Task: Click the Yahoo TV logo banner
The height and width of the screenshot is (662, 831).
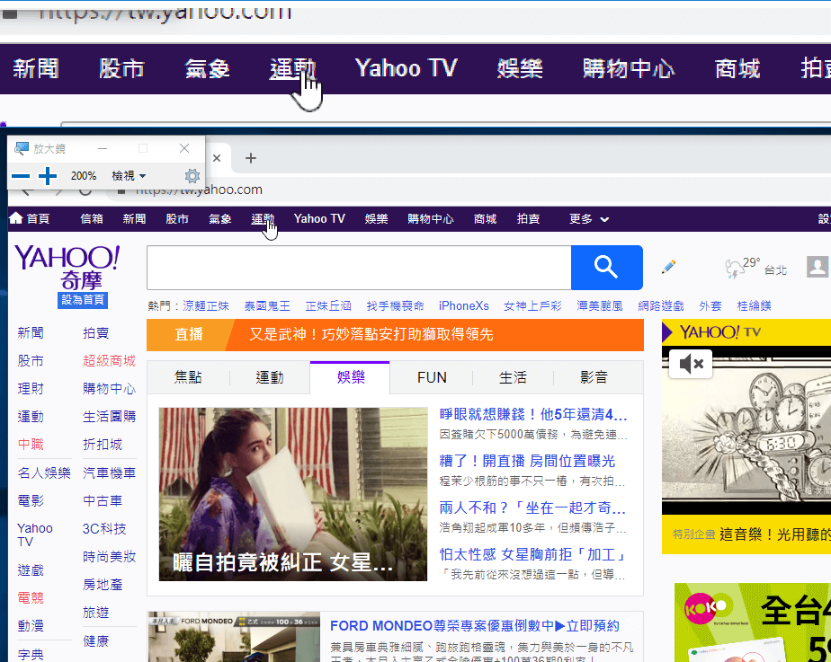Action: click(x=720, y=332)
